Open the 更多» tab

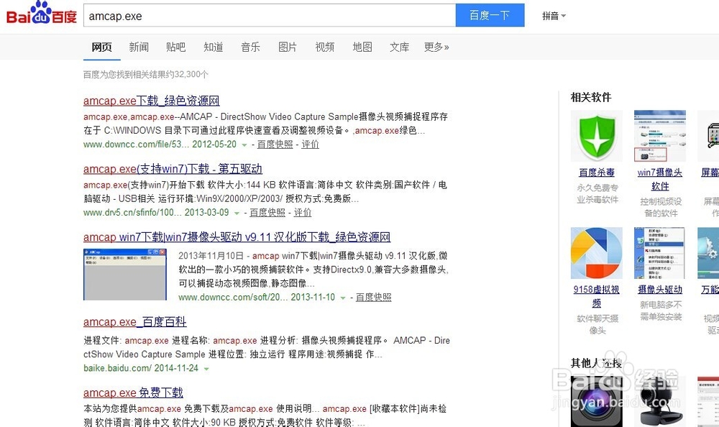pyautogui.click(x=436, y=47)
